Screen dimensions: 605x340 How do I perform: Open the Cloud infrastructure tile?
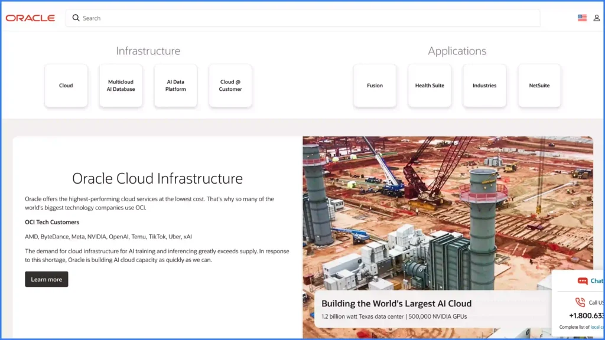click(66, 86)
